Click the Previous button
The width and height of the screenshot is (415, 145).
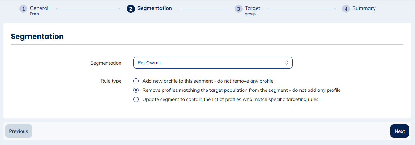point(18,131)
